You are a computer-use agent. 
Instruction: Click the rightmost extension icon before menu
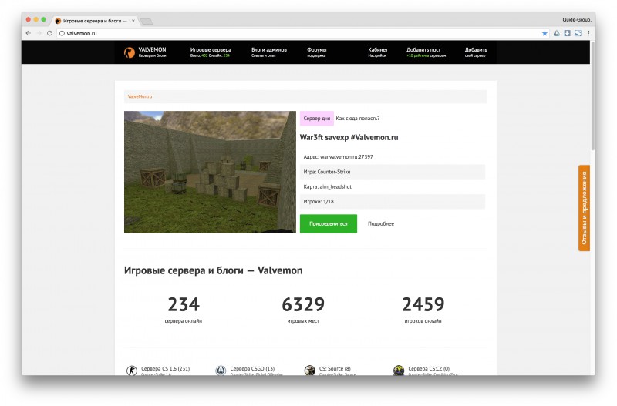pos(578,33)
